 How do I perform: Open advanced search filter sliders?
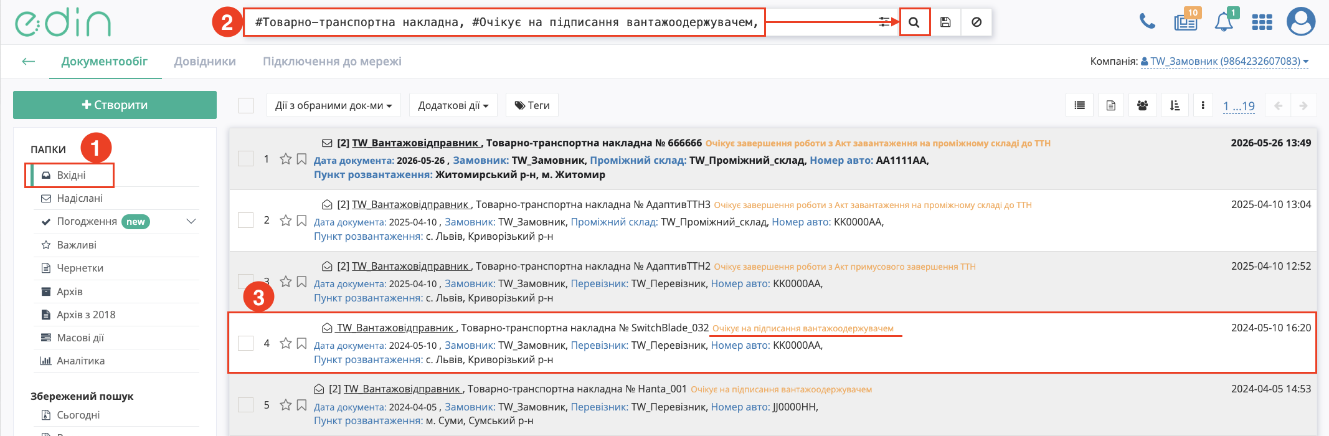pos(884,22)
